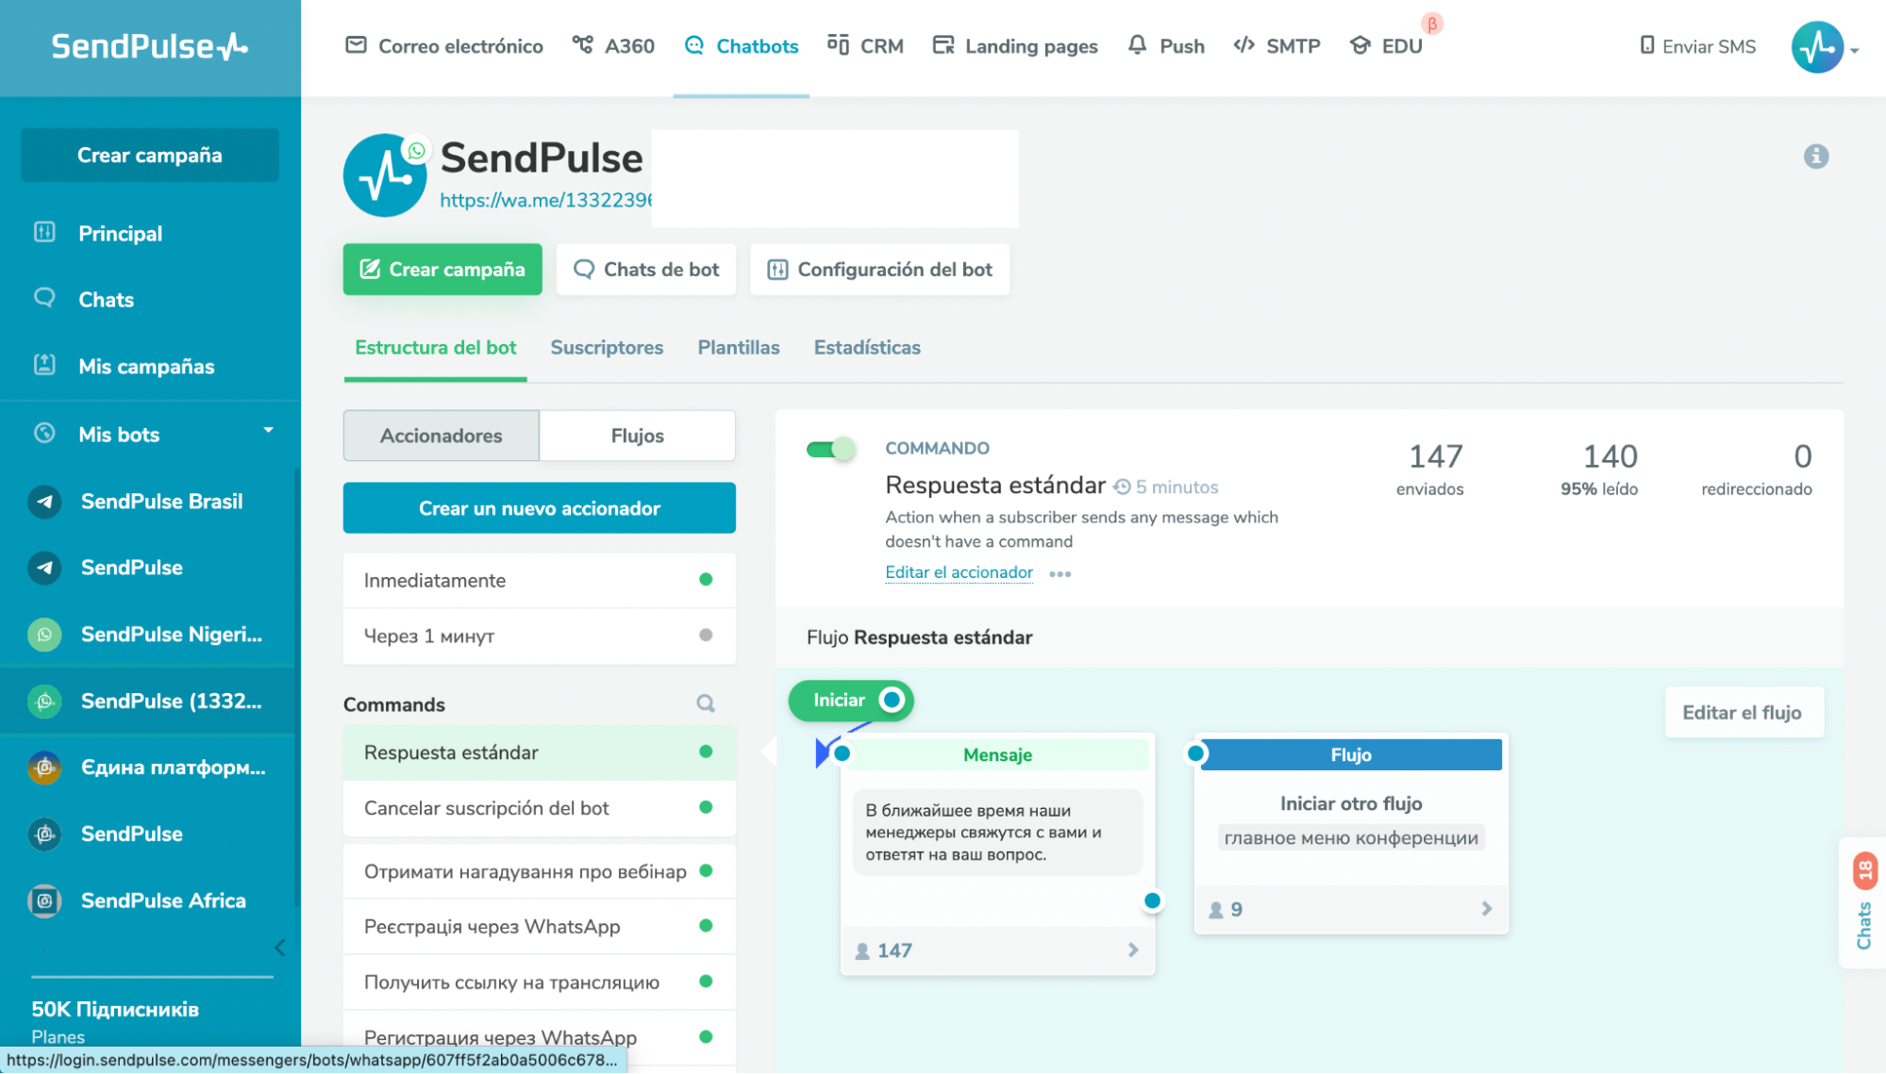Select the Inmediatamente trigger
This screenshot has width=1886, height=1074.
[x=540, y=581]
